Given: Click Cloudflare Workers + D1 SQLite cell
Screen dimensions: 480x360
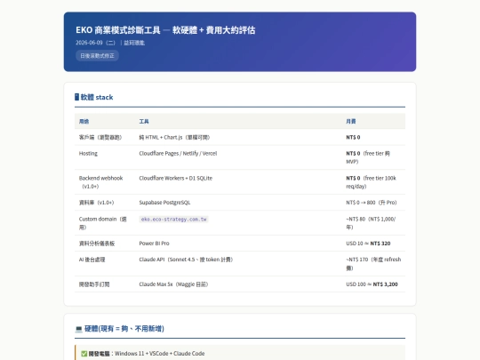Looking at the screenshot, I should 175,178.
